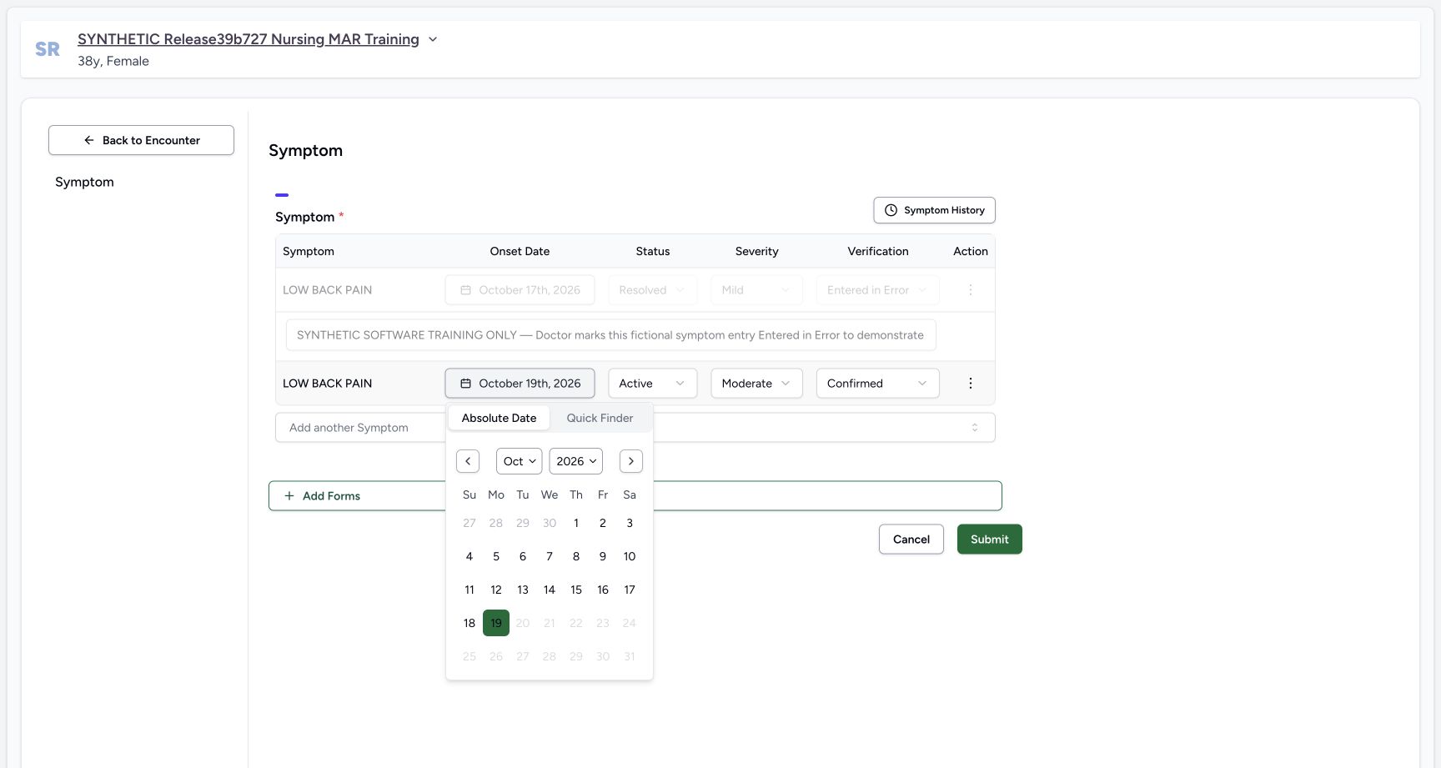Screen dimensions: 1441x768
Task: Select October 2 in calendar
Action: (603, 523)
